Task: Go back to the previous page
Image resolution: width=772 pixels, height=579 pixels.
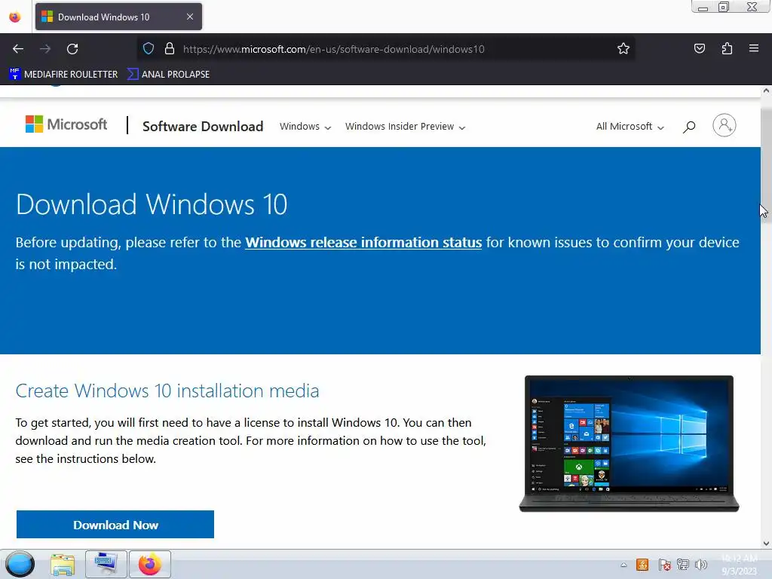Action: click(18, 49)
